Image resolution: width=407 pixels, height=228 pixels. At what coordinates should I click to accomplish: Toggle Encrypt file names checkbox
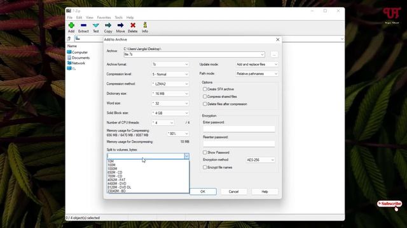tap(205, 167)
